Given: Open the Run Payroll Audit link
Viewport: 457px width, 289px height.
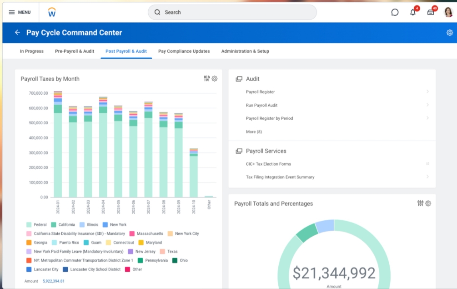Looking at the screenshot, I should (x=261, y=105).
